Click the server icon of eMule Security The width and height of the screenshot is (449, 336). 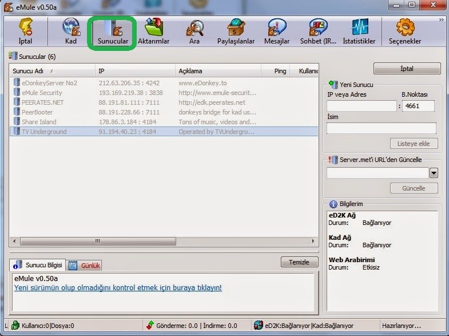pyautogui.click(x=17, y=93)
